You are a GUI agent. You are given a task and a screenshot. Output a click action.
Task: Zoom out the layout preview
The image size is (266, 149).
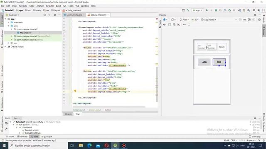click(240, 19)
